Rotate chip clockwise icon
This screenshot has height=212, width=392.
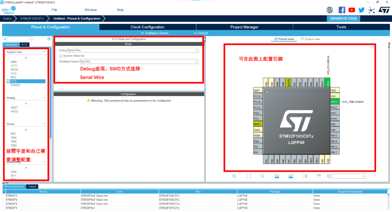277,176
